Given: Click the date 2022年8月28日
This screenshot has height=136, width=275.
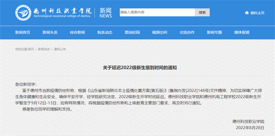Looking at the screenshot, I should tap(250, 128).
